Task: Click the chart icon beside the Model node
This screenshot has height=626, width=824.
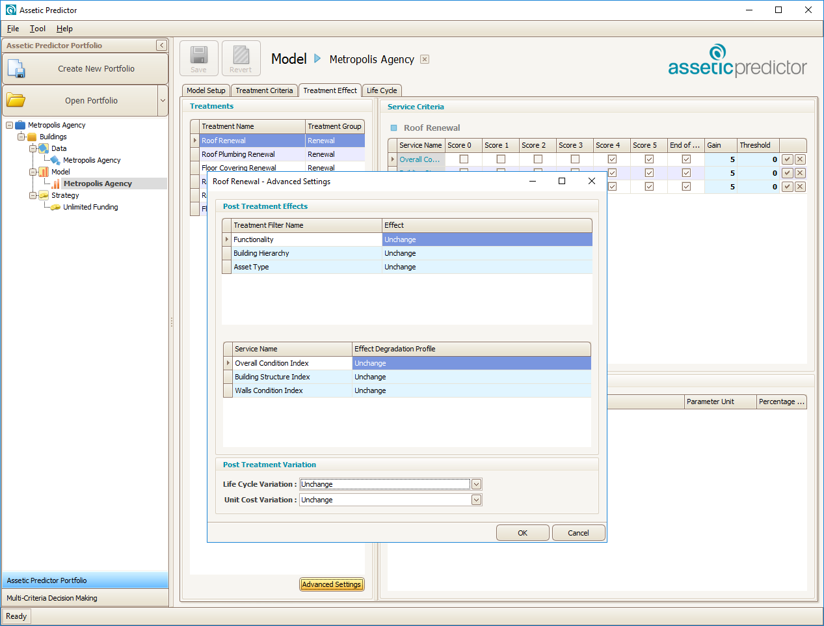Action: 44,172
